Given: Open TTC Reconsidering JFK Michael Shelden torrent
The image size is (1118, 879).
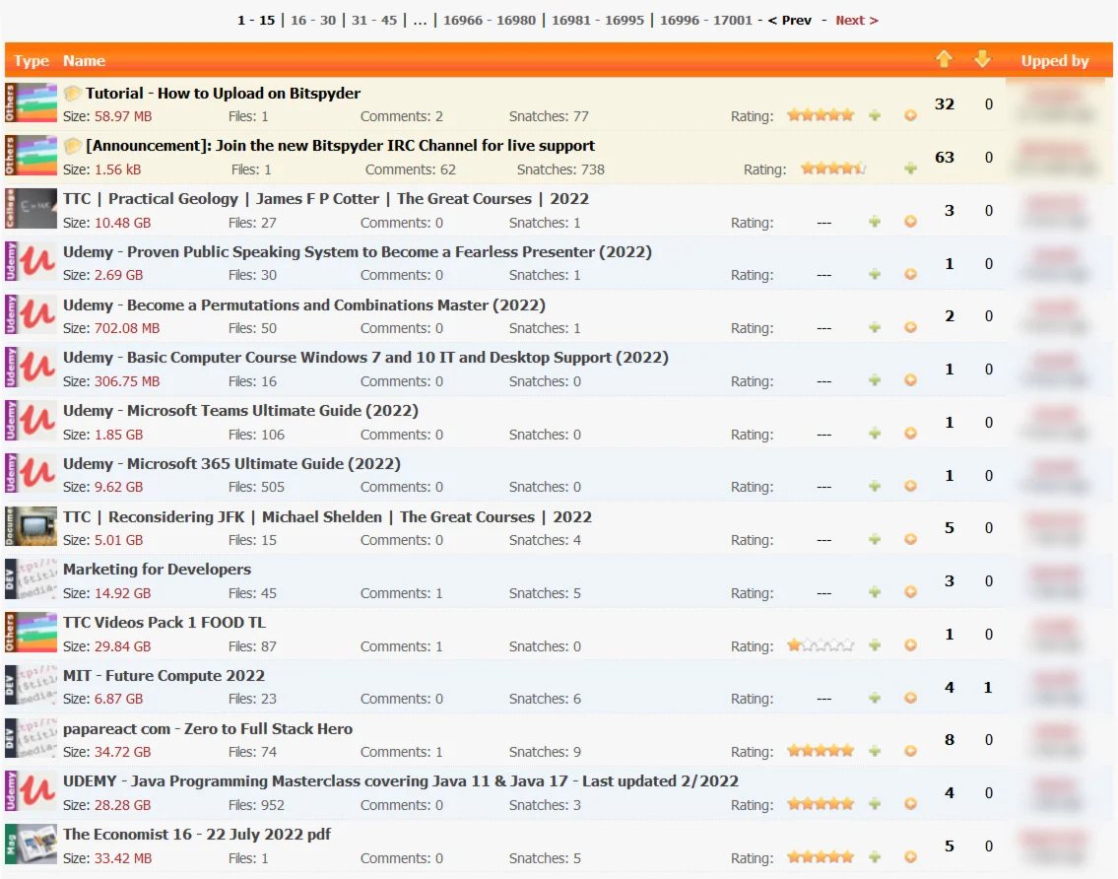Looking at the screenshot, I should click(327, 517).
